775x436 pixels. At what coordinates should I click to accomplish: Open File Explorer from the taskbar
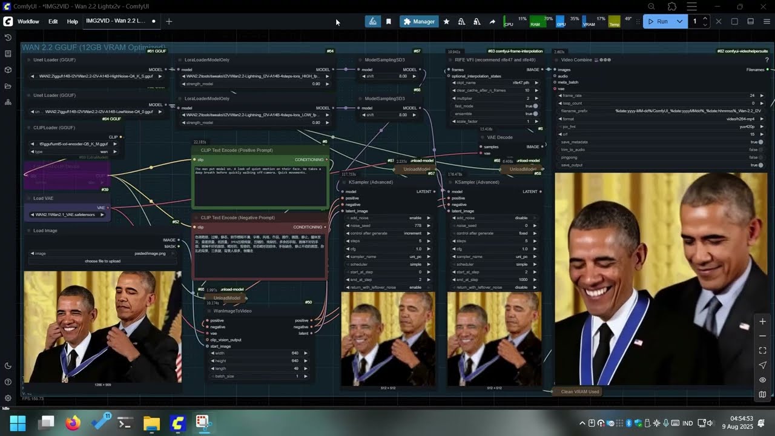[151, 422]
